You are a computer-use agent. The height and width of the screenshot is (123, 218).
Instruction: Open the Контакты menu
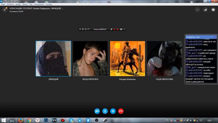[10, 4]
